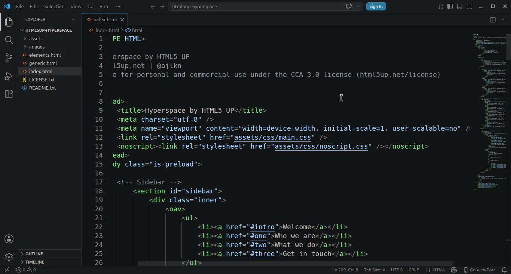The width and height of the screenshot is (511, 274).
Task: Click the editor's horizontal scrollbar
Action: pyautogui.click(x=295, y=264)
